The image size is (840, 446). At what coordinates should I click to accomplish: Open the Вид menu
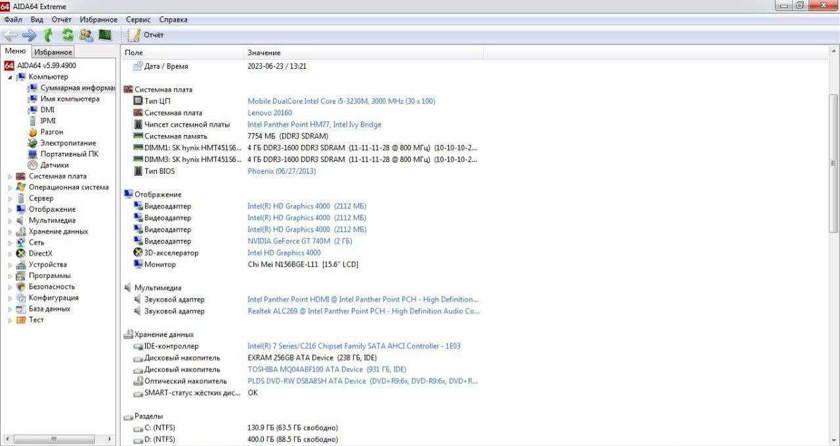click(37, 20)
